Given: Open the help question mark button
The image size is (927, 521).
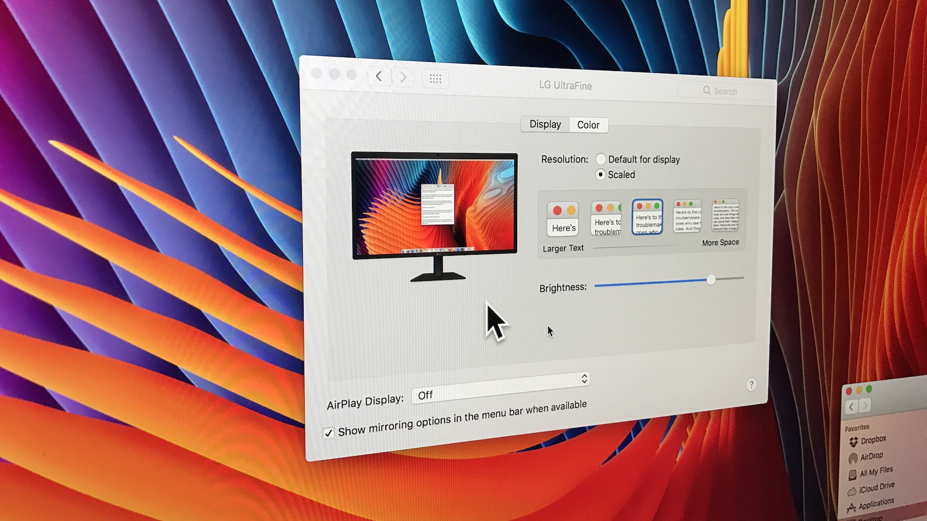Looking at the screenshot, I should [x=751, y=385].
